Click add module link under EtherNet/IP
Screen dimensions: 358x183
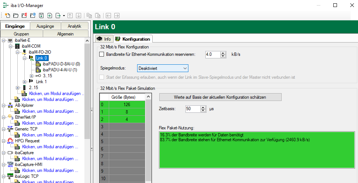click(x=50, y=123)
